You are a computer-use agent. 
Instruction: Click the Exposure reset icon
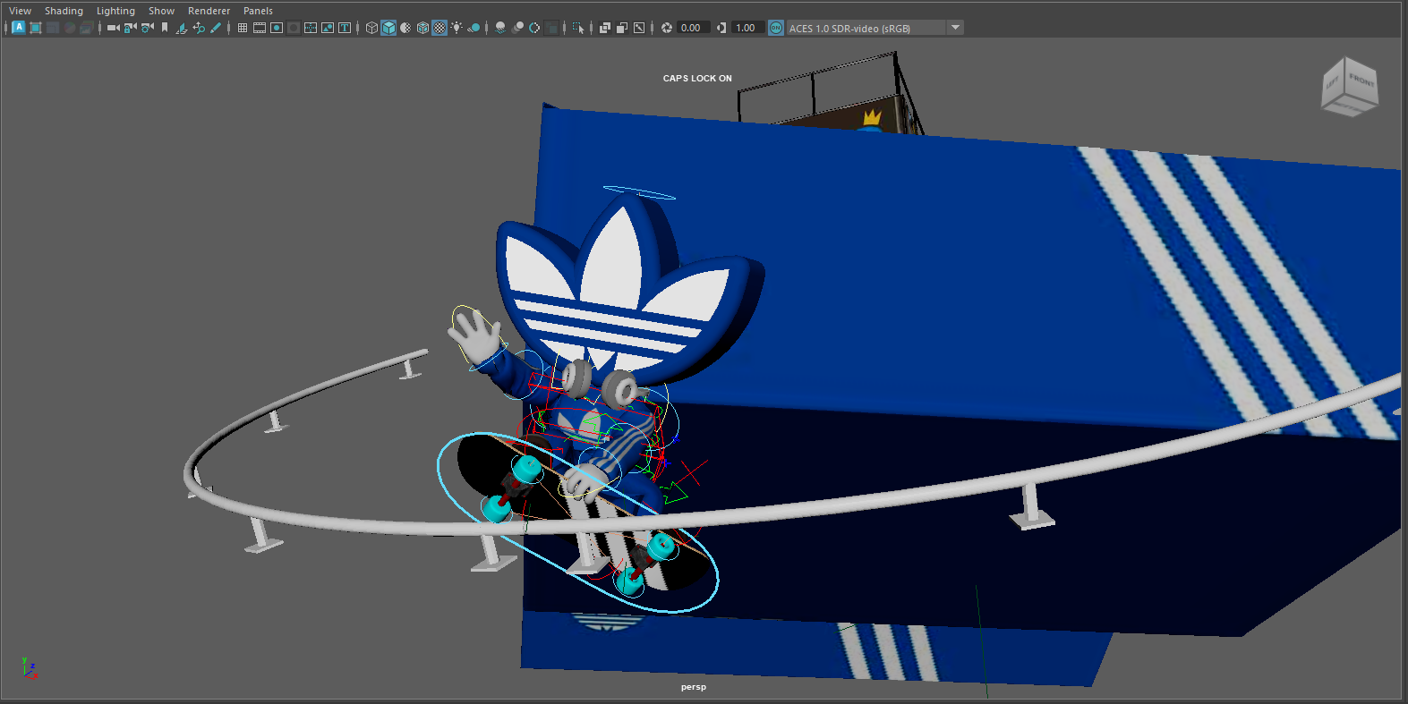[667, 28]
